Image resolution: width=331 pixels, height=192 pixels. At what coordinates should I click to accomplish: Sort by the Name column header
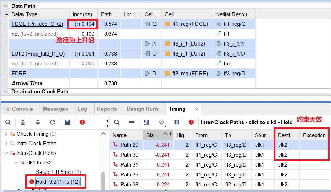(126, 135)
